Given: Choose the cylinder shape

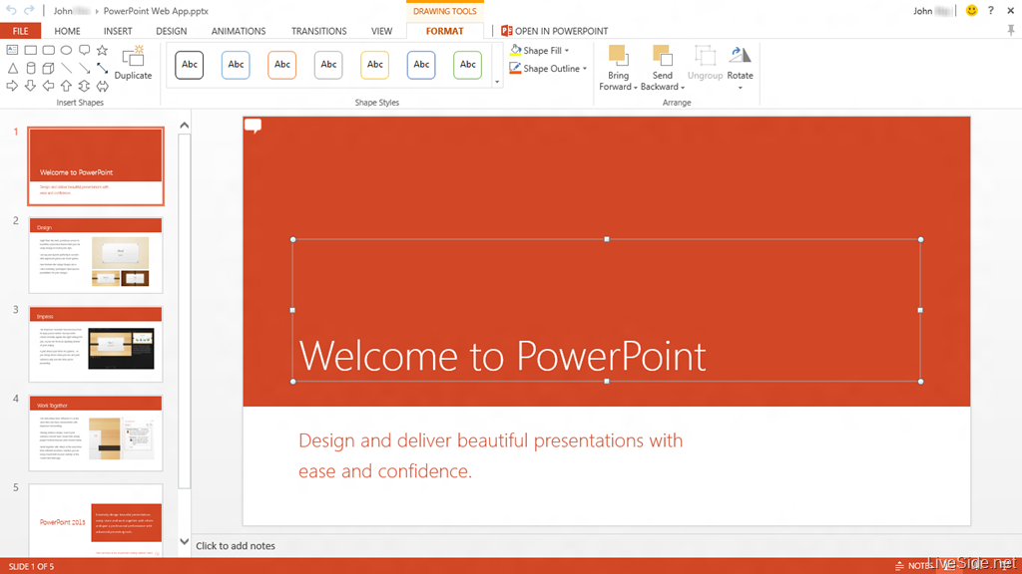Looking at the screenshot, I should point(31,68).
